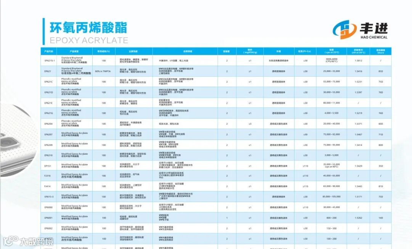The width and height of the screenshot is (412, 249).
Task: Click the (Pt-Co) column header
Action: [x=305, y=51]
